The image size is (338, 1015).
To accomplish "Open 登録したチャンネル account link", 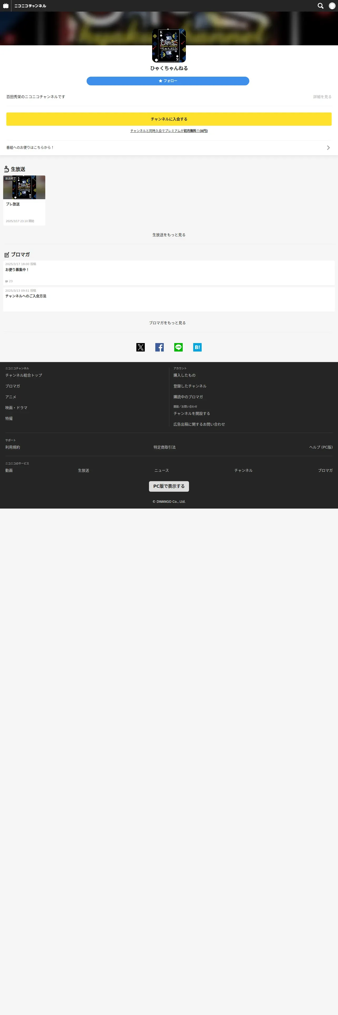I will 190,386.
